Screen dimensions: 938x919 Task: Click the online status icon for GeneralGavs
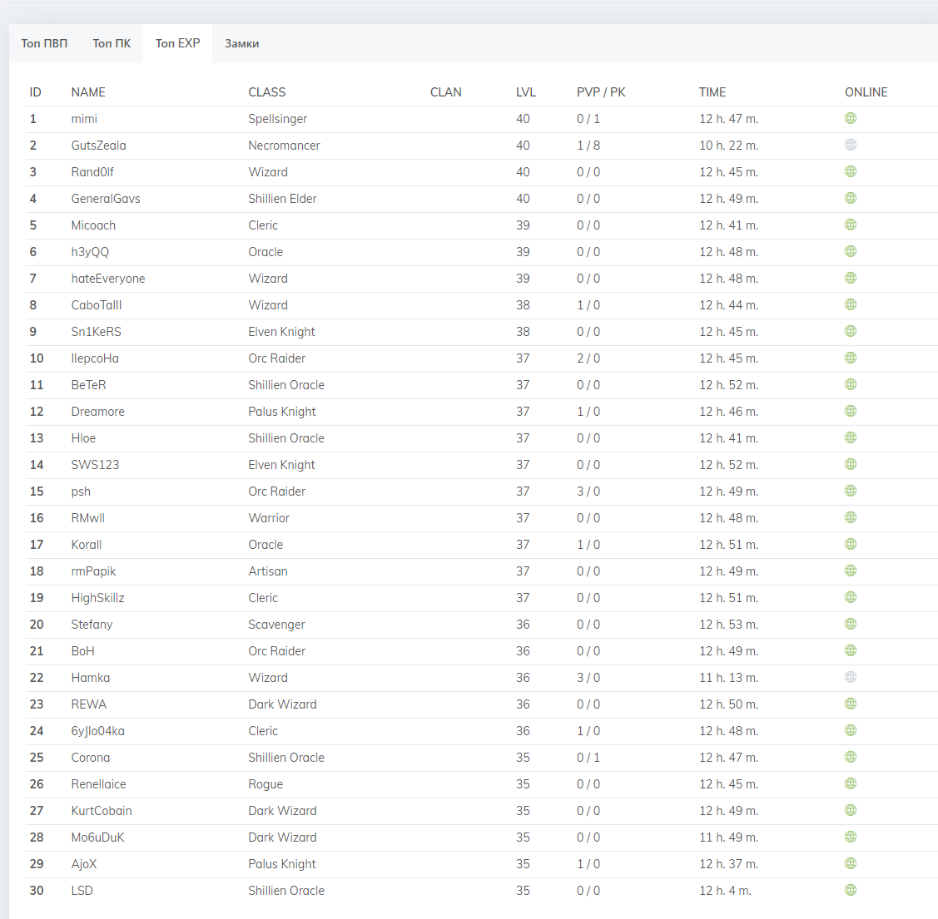click(850, 199)
